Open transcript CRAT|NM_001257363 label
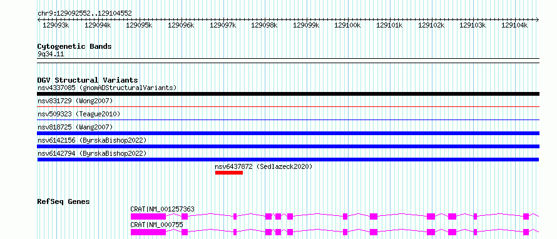Screen dimensions: 557x239 click(162, 209)
